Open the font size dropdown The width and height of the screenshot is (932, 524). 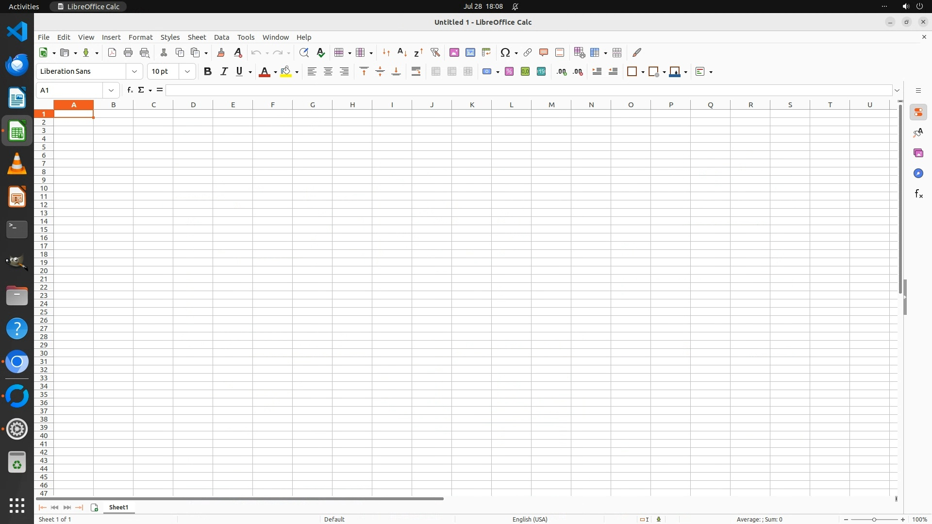tap(187, 72)
